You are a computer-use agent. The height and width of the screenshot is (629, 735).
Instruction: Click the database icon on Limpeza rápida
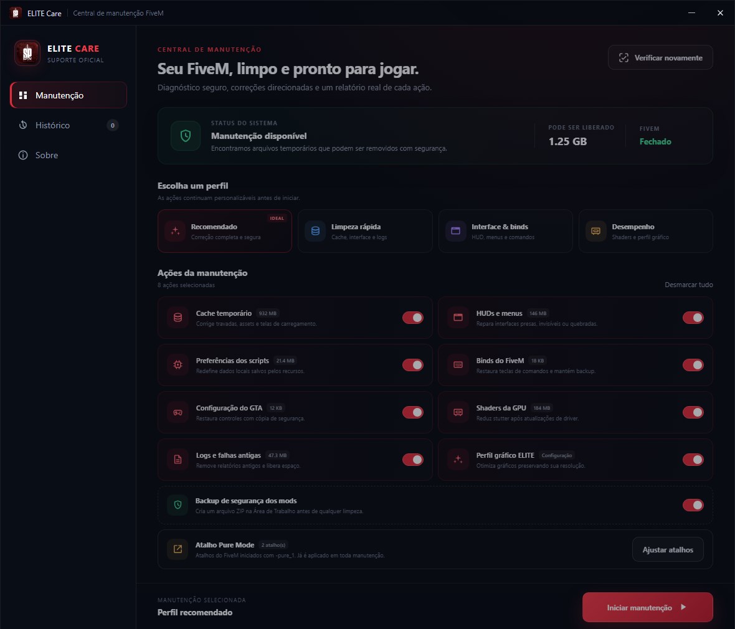tap(315, 231)
